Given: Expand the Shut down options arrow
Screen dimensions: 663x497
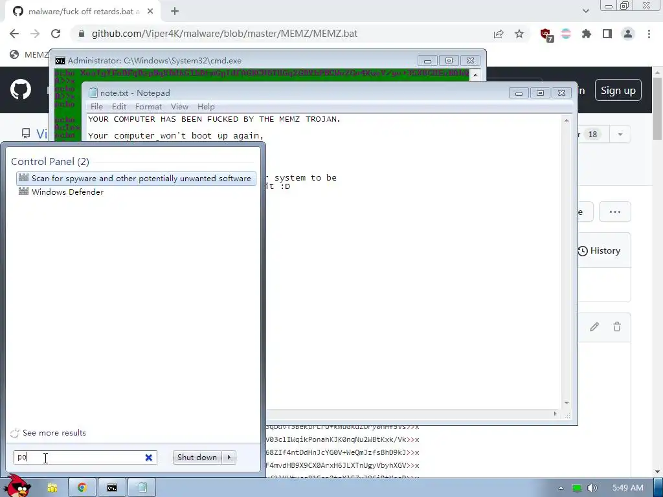Looking at the screenshot, I should coord(229,458).
